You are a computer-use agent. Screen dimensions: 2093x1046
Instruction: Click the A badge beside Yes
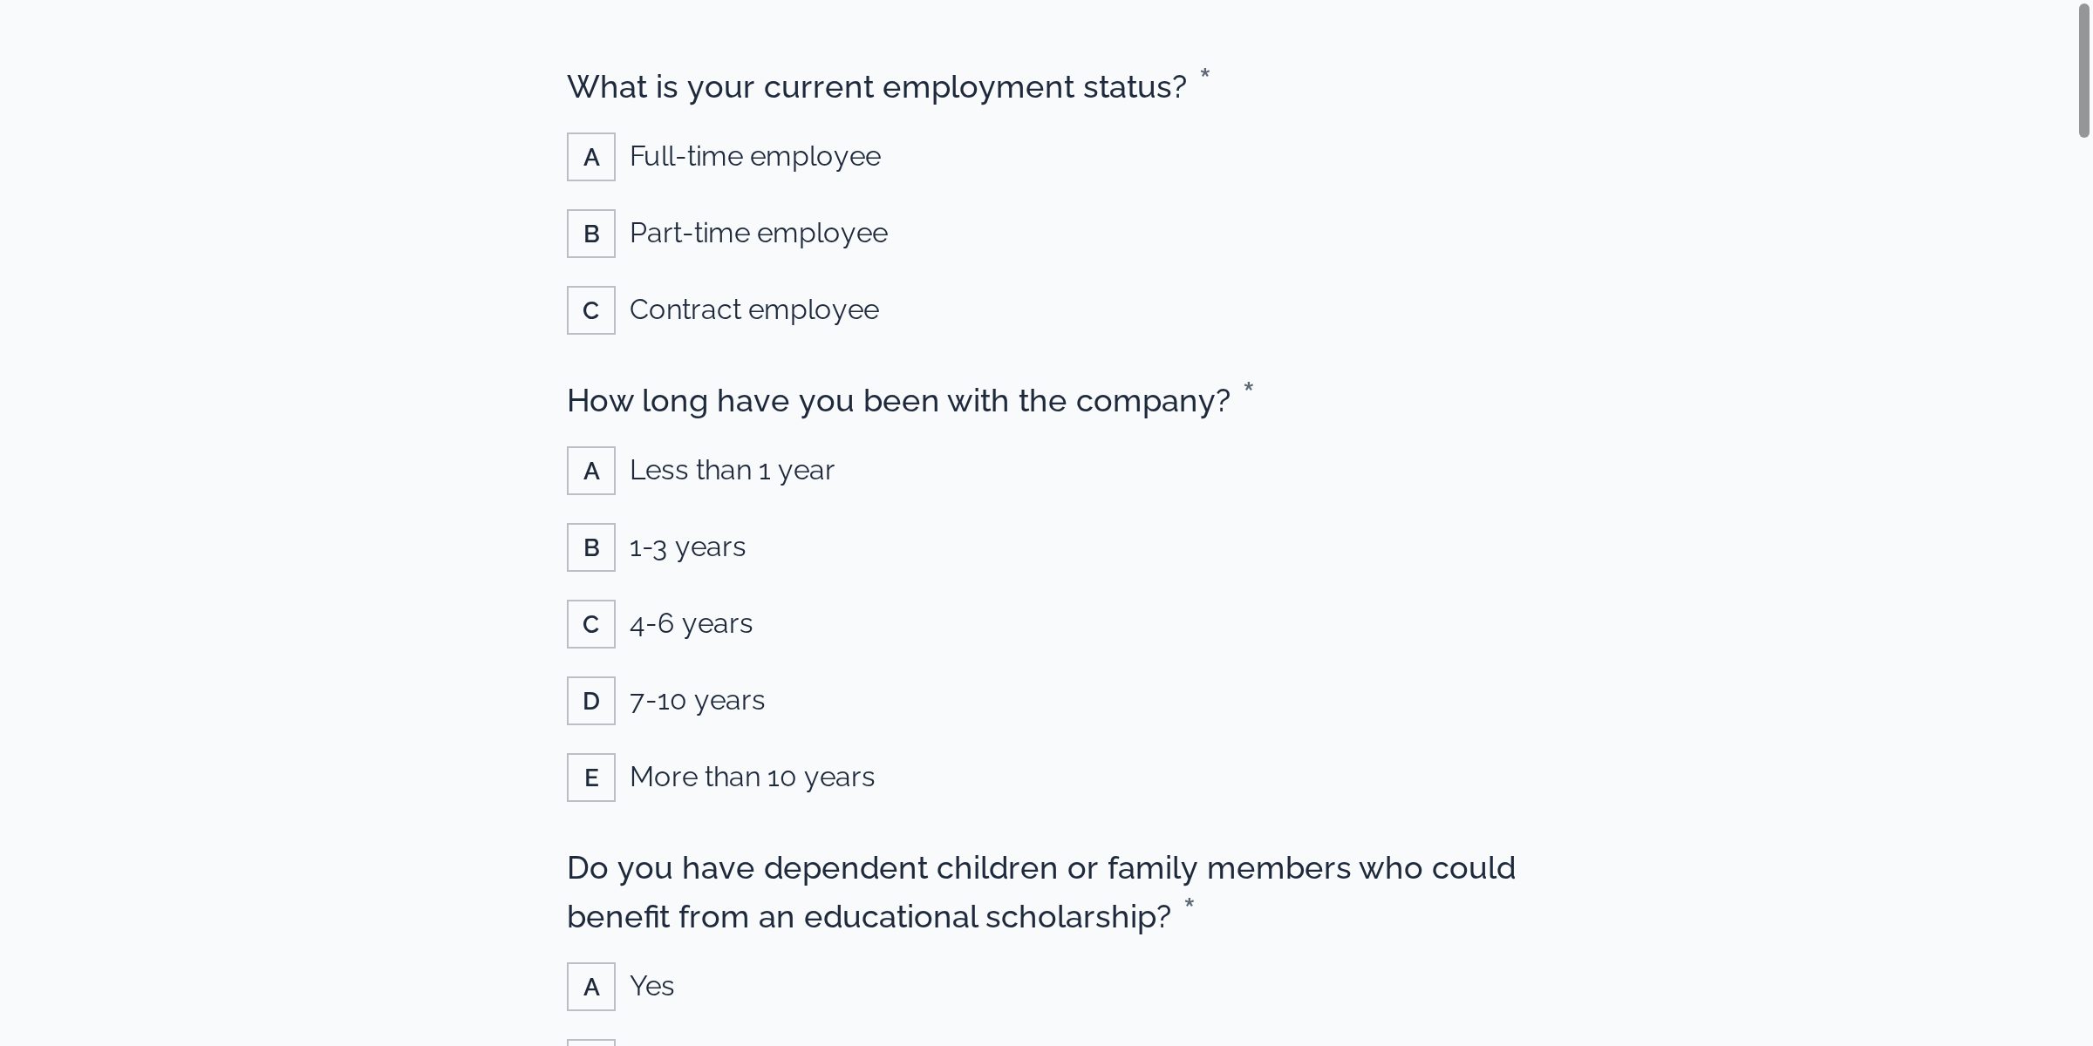[591, 986]
